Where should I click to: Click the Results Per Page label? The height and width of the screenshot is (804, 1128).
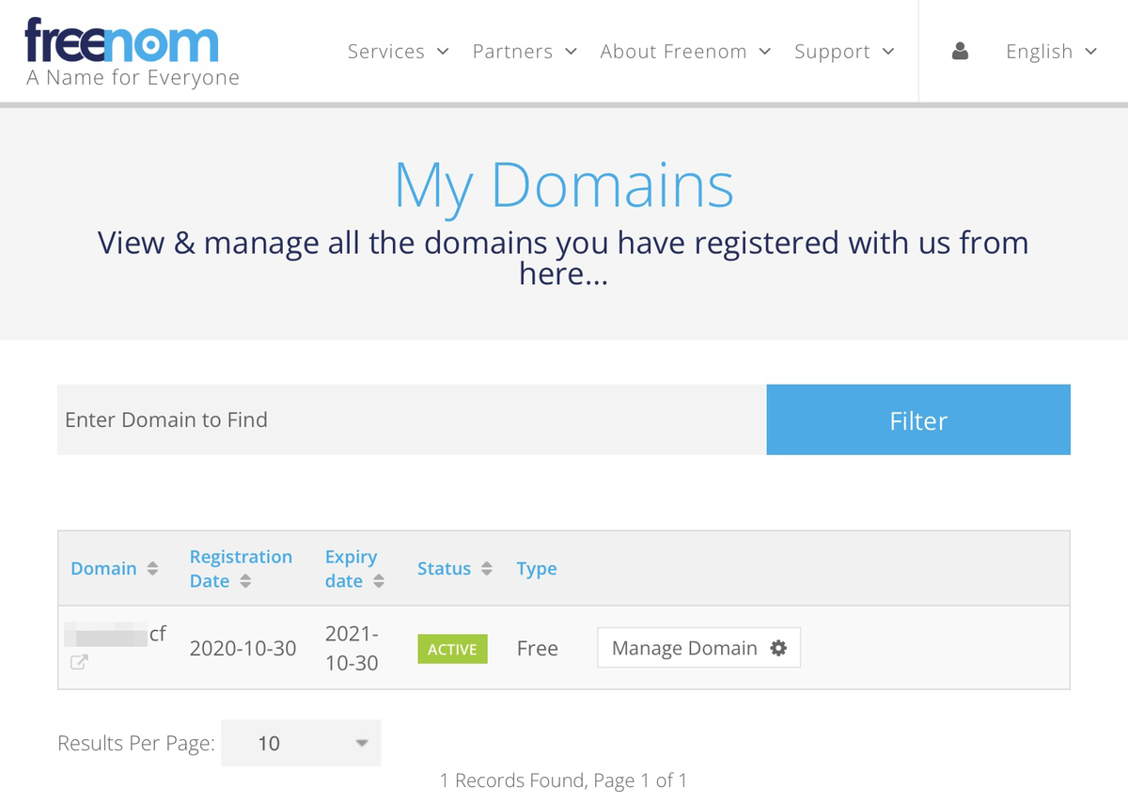(x=136, y=743)
